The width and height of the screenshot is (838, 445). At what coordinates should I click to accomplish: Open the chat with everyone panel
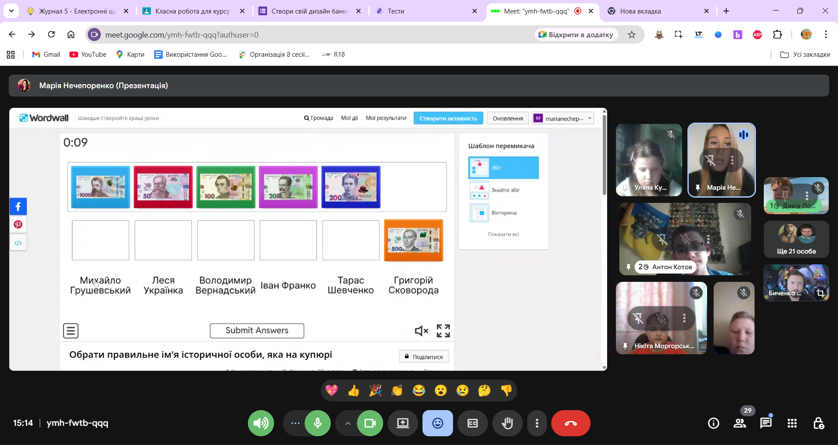(766, 423)
